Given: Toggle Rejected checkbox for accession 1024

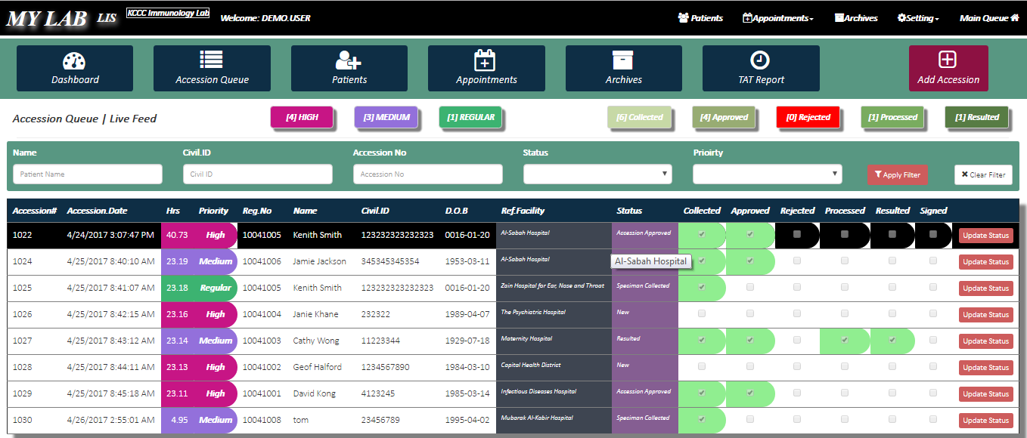Looking at the screenshot, I should point(797,261).
